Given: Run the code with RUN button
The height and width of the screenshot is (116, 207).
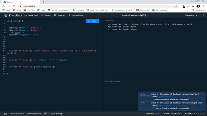Looking at the screenshot, I should (x=92, y=21).
